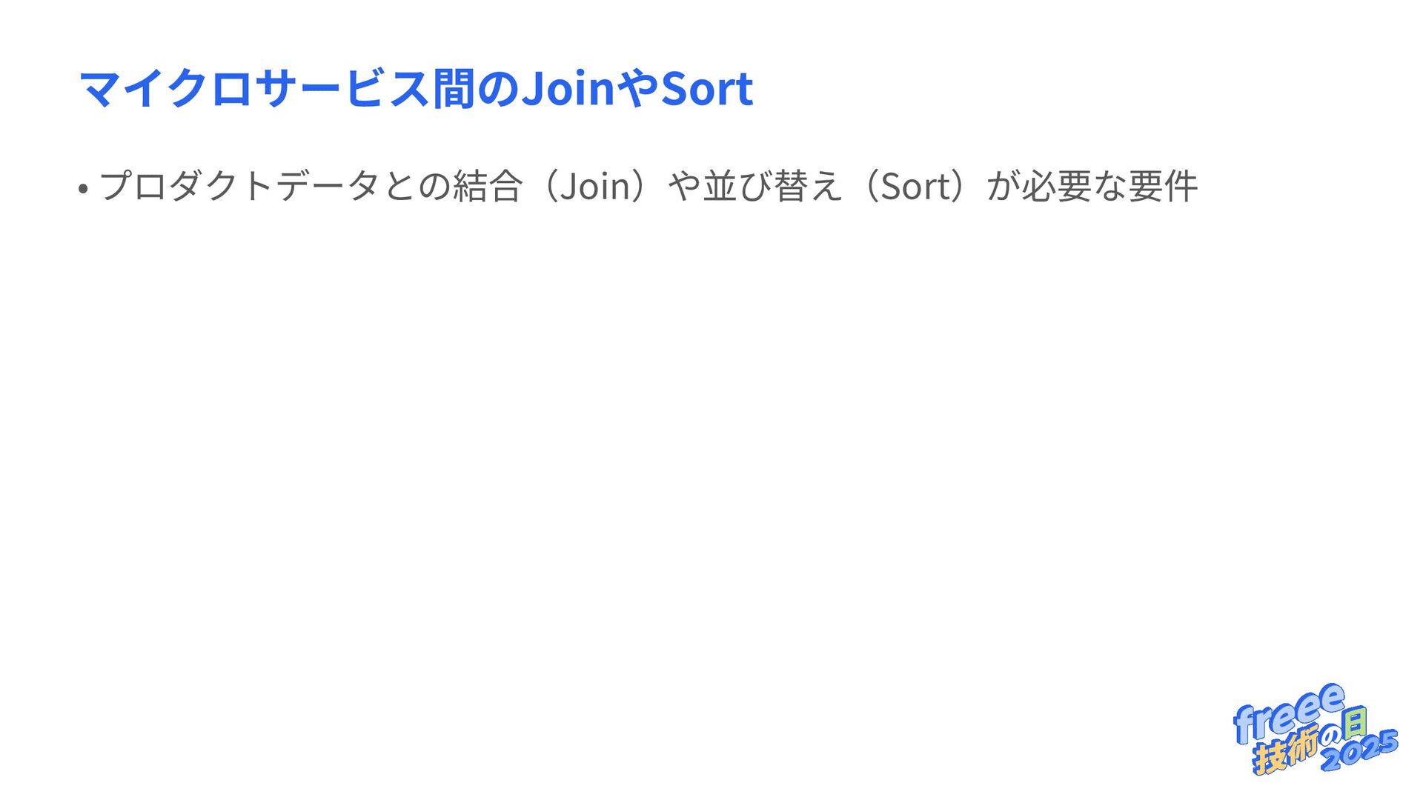The image size is (1423, 800).
Task: Click the '2025' text in the logo
Action: pos(1359,750)
